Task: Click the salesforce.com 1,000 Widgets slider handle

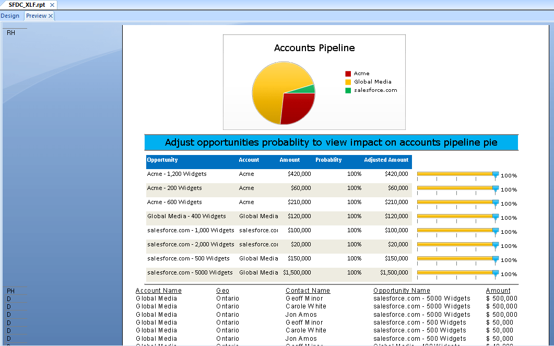Action: tap(496, 231)
